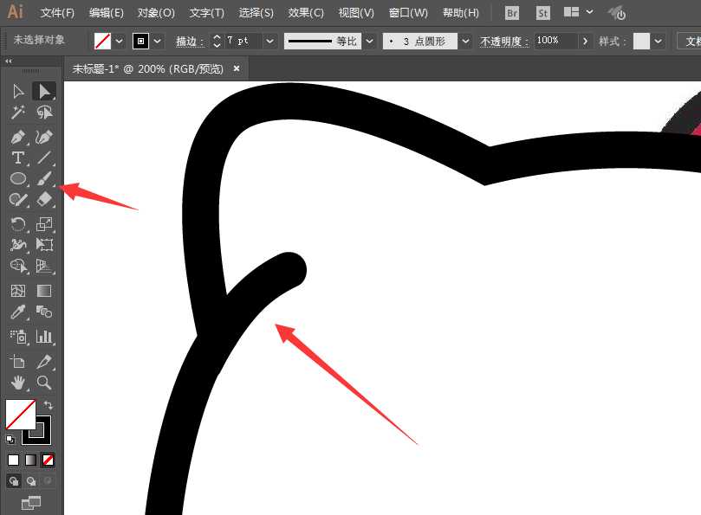This screenshot has width=701, height=515.
Task: Click the 描边 stroke panel link
Action: pos(188,41)
